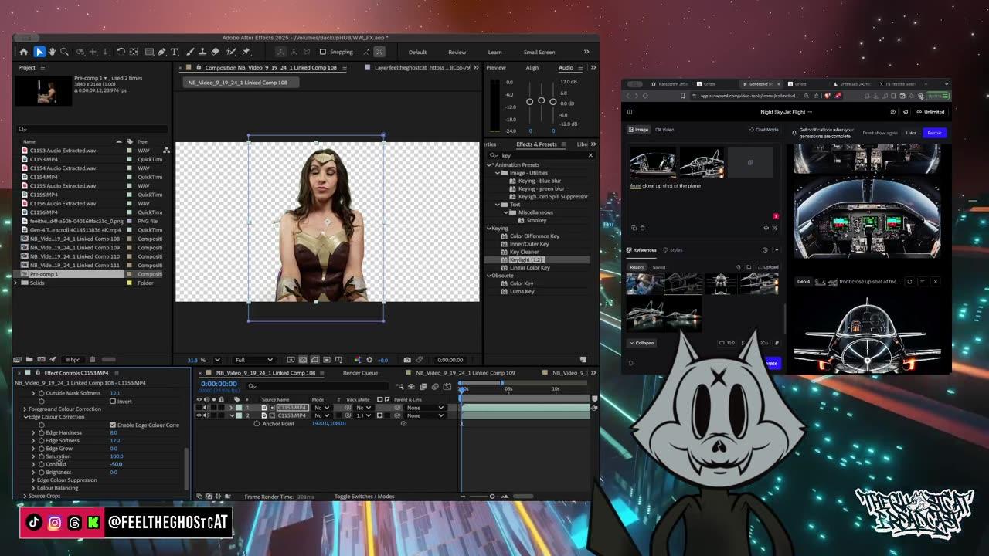Switch to Small Screen workspace
Image resolution: width=989 pixels, height=556 pixels.
pyautogui.click(x=539, y=52)
